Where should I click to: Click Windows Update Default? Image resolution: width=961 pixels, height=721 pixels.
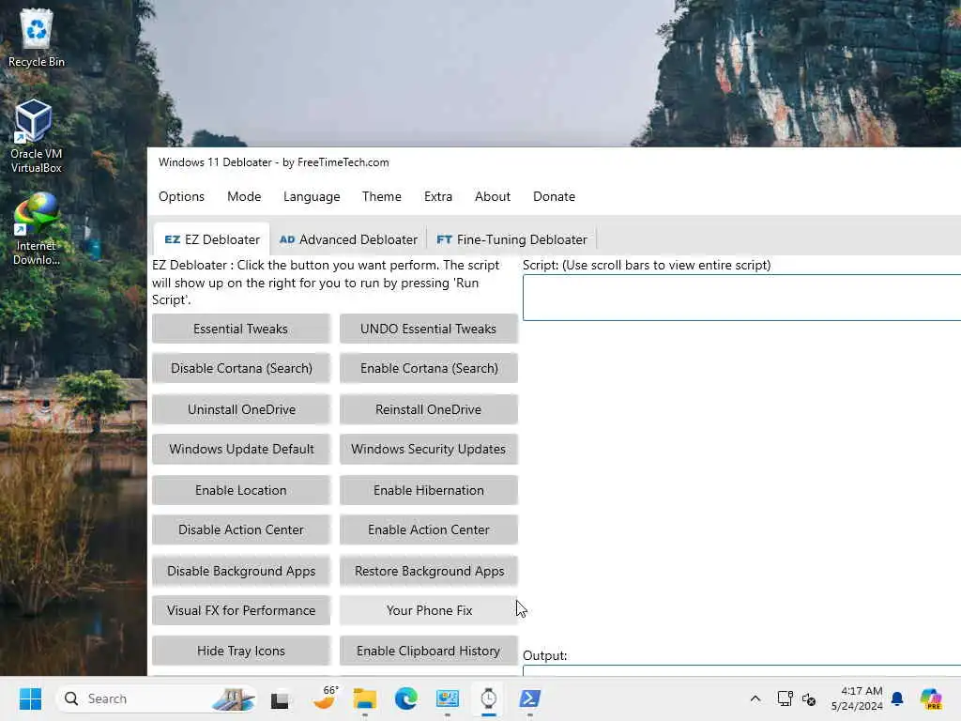[241, 449]
